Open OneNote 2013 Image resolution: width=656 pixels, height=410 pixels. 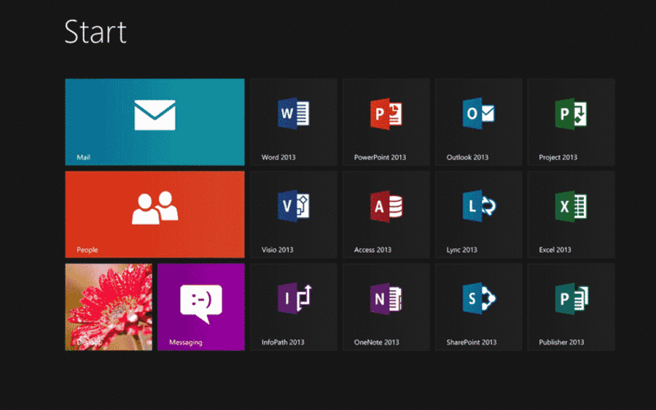[x=386, y=307]
